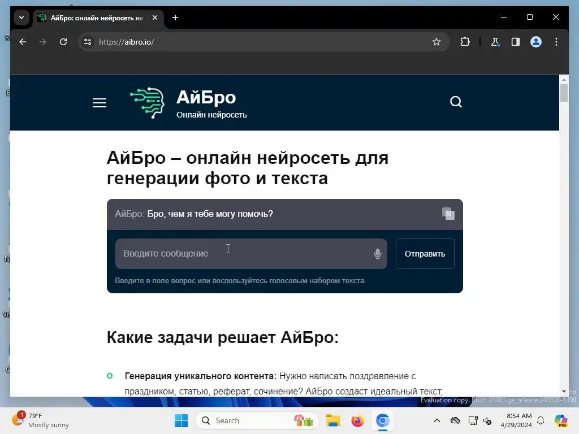The width and height of the screenshot is (579, 434).
Task: Click the scrollbar up arrow
Action: tap(564, 79)
